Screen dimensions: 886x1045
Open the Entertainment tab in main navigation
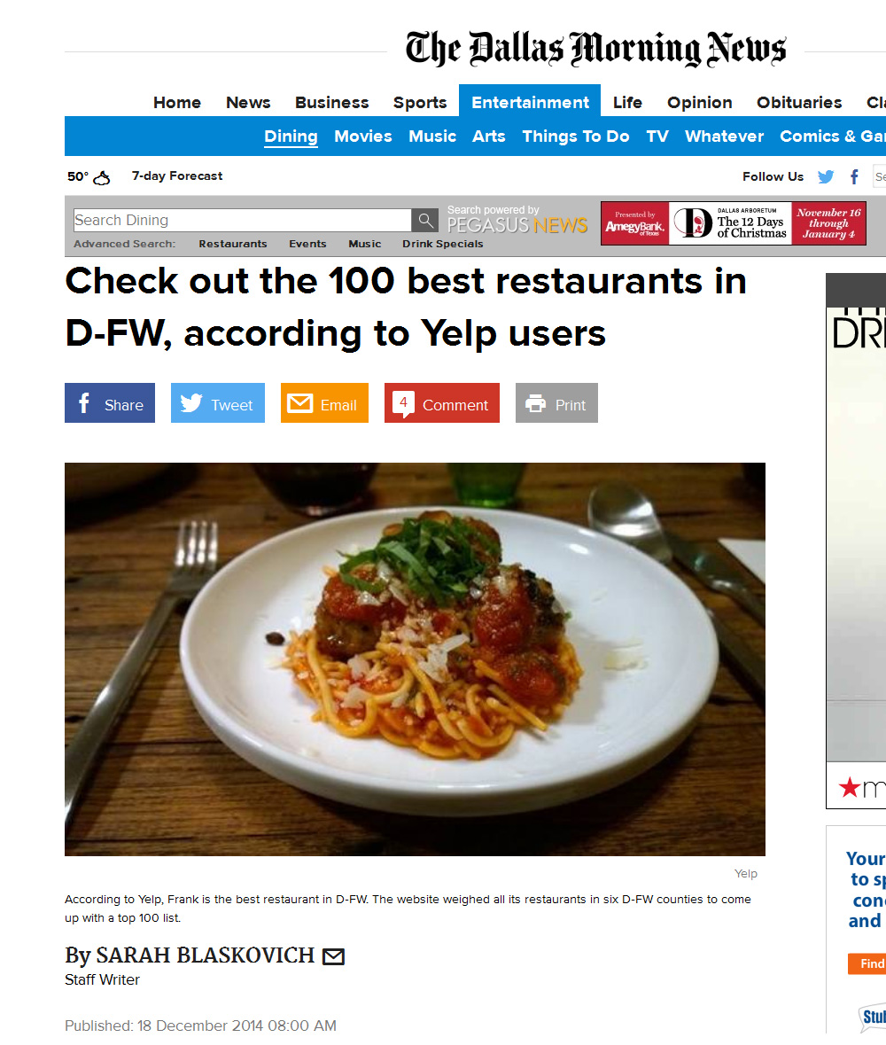coord(530,102)
